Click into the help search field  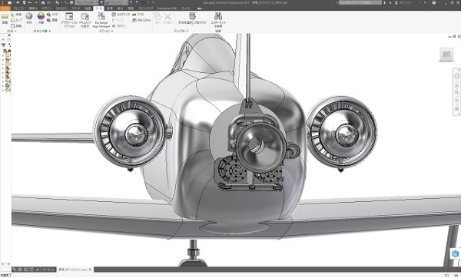click(x=360, y=2)
